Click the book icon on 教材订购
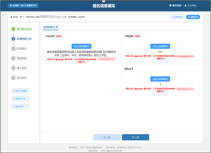 coord(14,106)
